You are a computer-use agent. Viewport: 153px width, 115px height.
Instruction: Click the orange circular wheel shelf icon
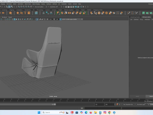click(106, 13)
